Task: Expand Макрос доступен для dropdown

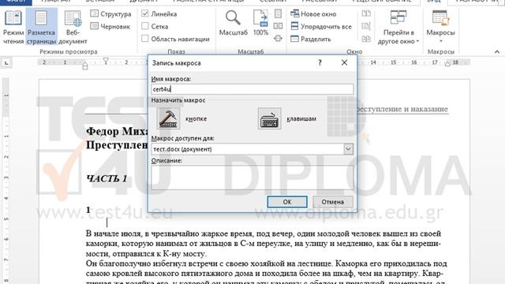Action: click(x=348, y=149)
